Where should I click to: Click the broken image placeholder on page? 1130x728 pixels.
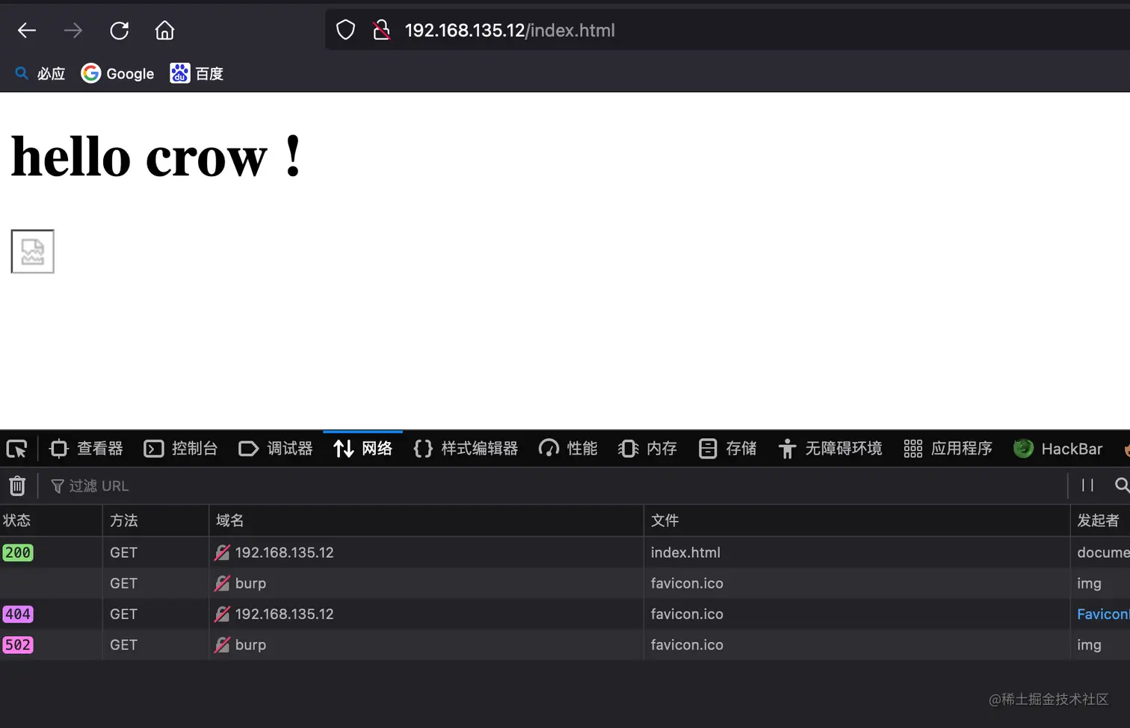[x=33, y=252]
